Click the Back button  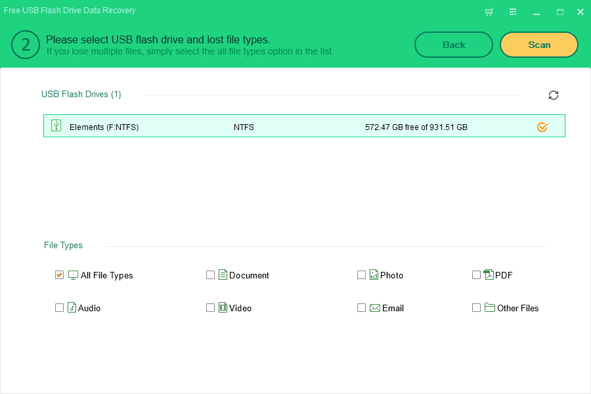[453, 45]
